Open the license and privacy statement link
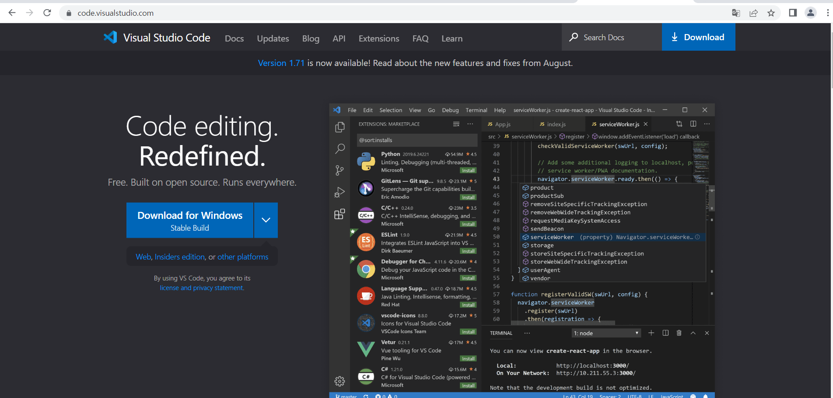Image resolution: width=833 pixels, height=398 pixels. [x=202, y=288]
